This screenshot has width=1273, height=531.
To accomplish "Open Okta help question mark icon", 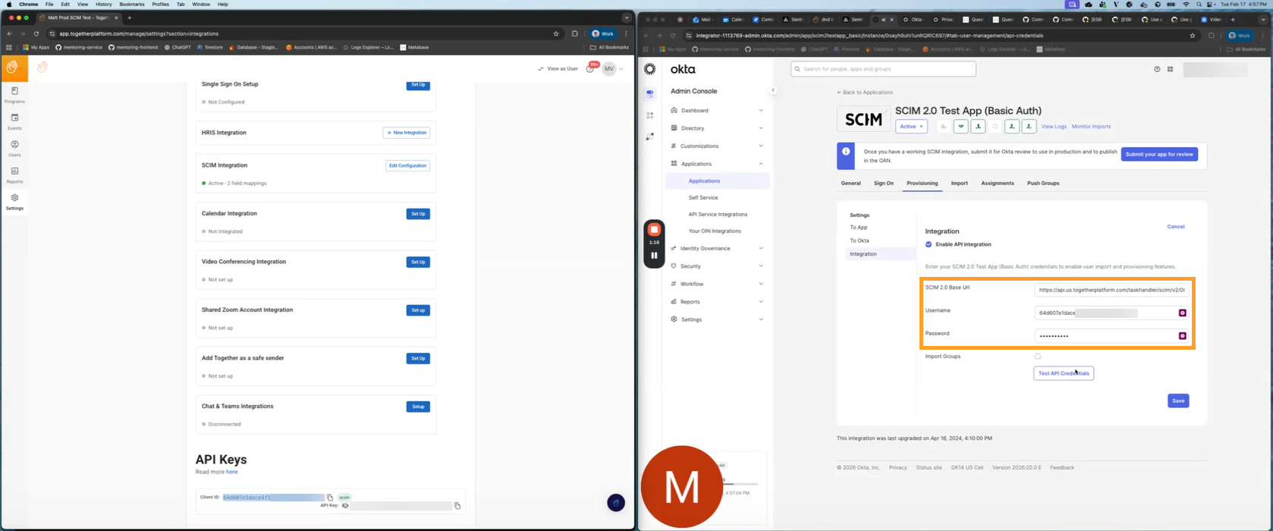I will [x=1157, y=69].
